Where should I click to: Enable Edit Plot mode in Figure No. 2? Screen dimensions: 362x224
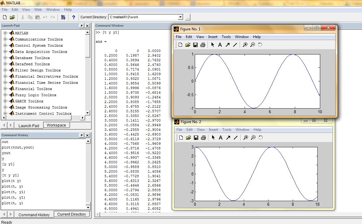(212, 137)
